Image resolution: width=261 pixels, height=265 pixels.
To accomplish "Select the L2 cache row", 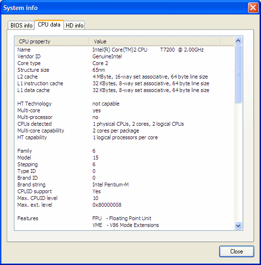I will click(x=124, y=77).
